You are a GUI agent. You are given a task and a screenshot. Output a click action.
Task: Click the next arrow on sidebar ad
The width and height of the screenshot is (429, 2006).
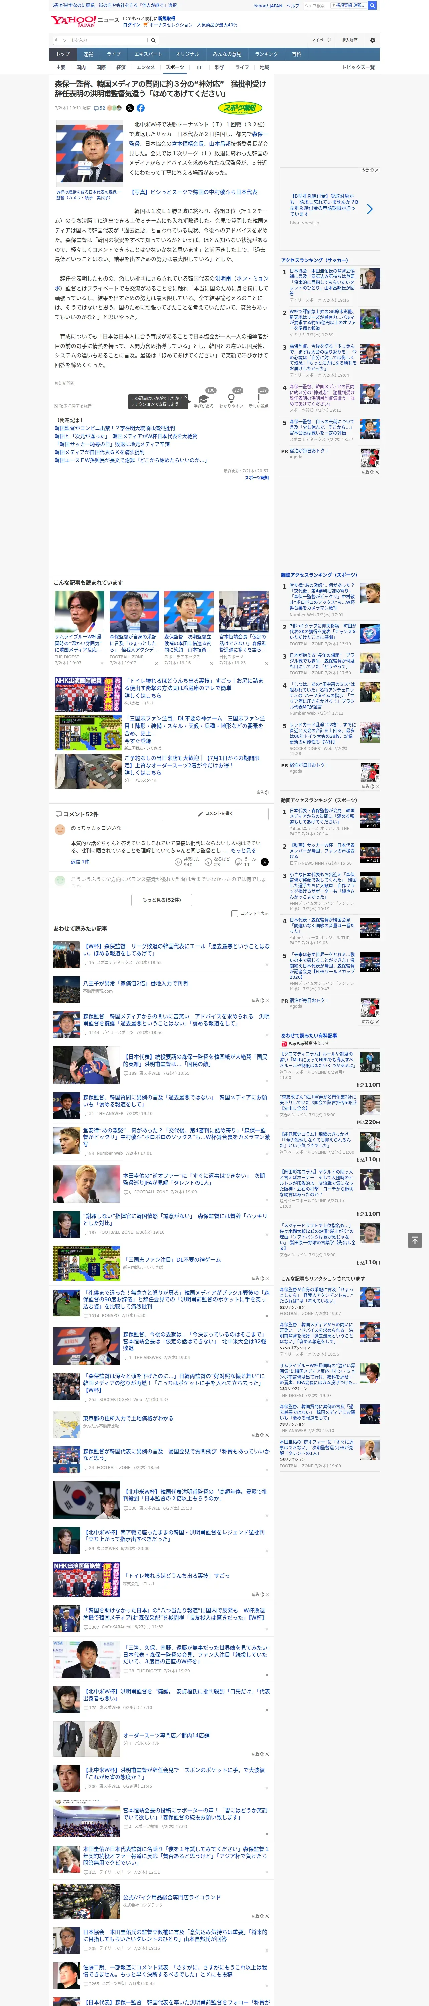pyautogui.click(x=369, y=209)
